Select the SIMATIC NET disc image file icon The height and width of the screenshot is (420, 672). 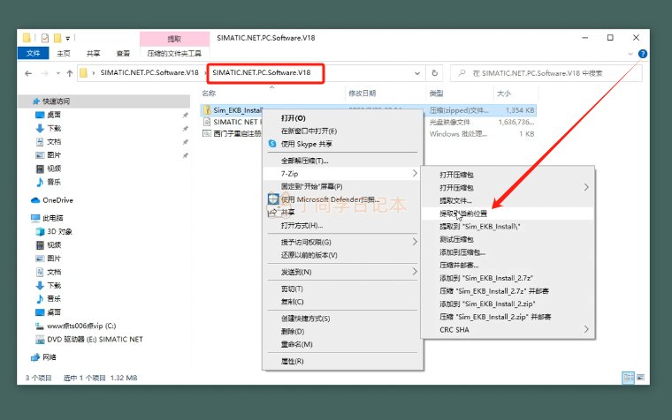pos(207,122)
